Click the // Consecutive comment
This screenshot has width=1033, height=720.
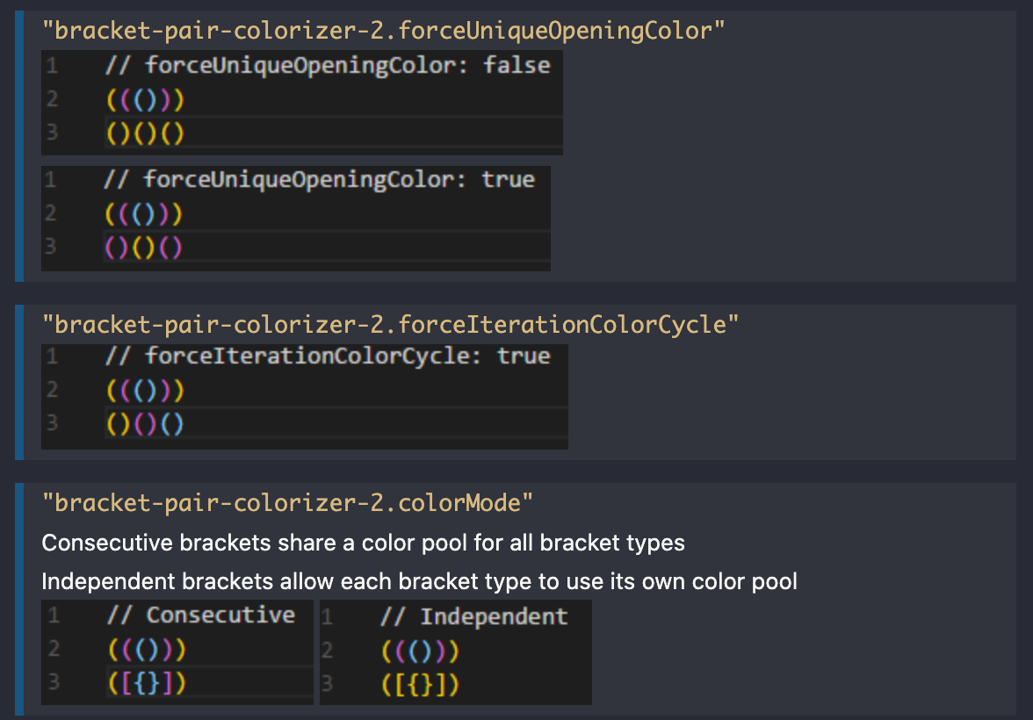pyautogui.click(x=202, y=616)
